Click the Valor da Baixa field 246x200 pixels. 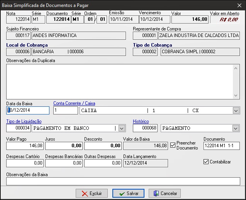pyautogui.click(x=146, y=146)
